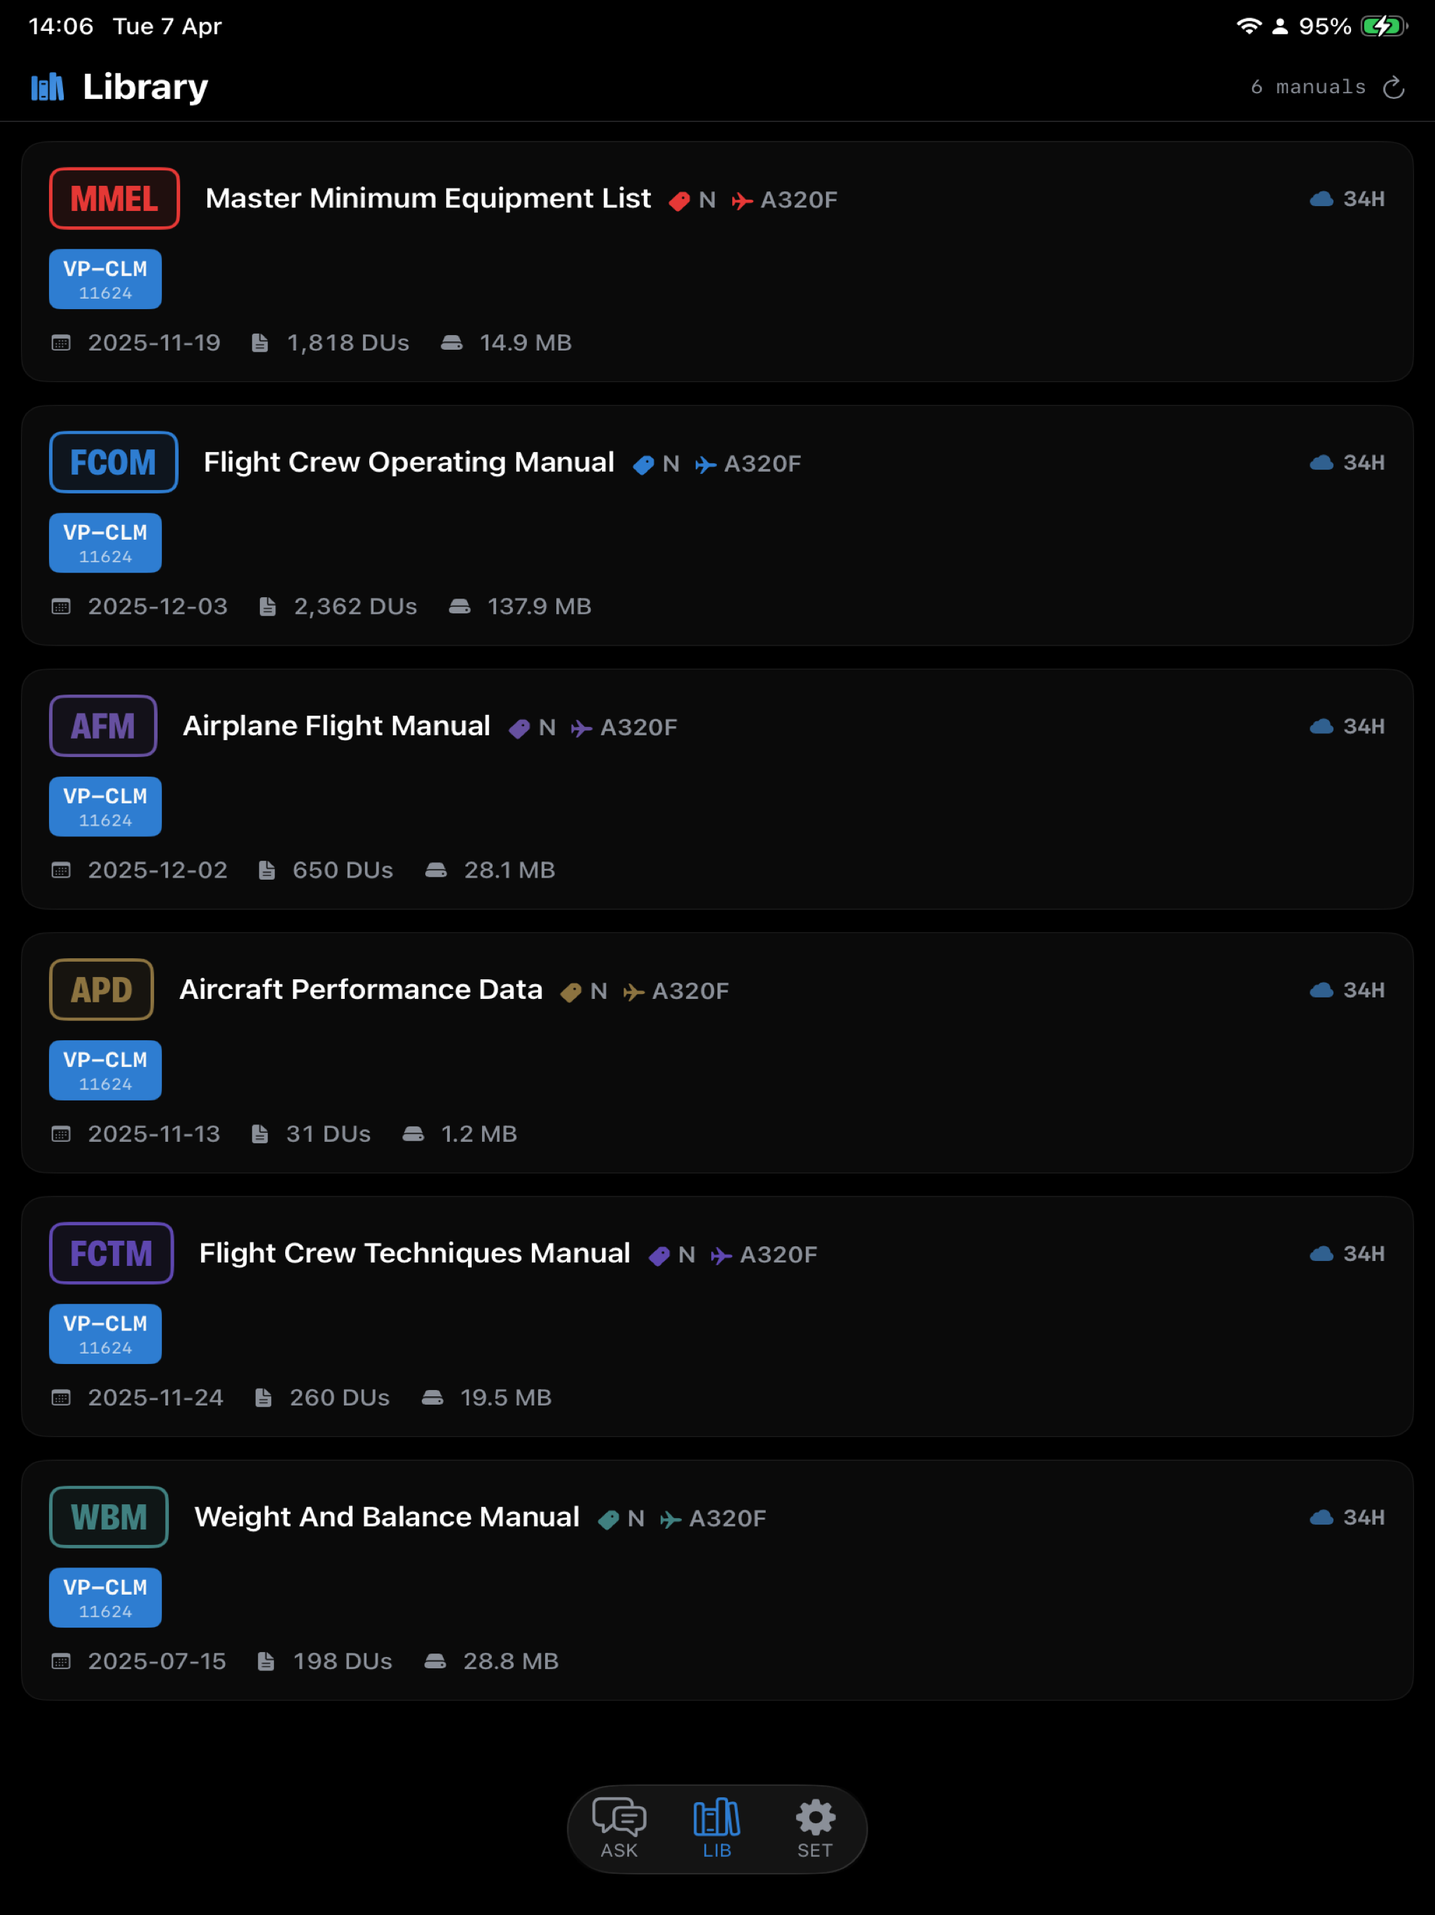The width and height of the screenshot is (1435, 1915).
Task: Open Weight And Balance Manual entry
Action: 387,1517
